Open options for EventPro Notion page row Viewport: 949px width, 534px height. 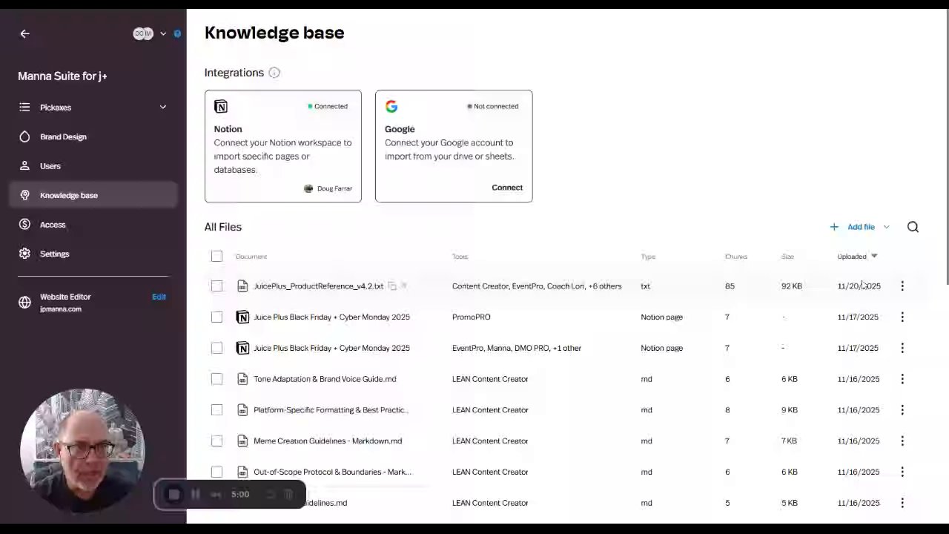902,348
